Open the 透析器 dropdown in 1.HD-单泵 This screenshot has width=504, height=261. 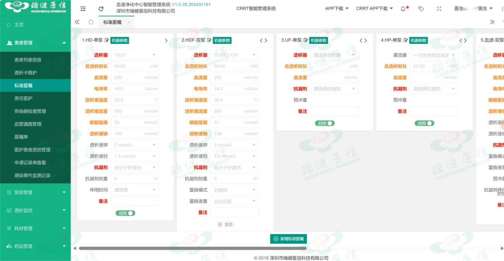pos(135,55)
